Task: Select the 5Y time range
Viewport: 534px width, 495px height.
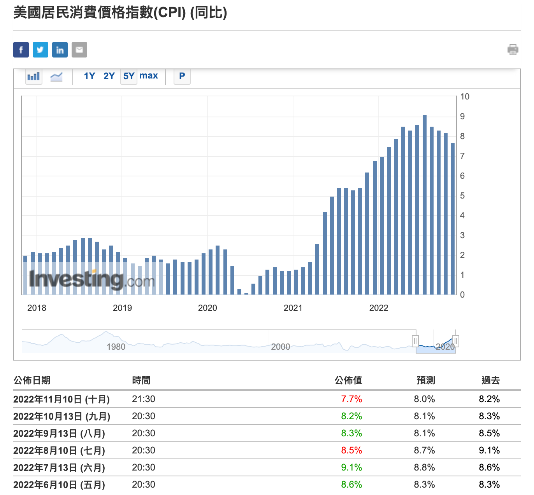Action: click(x=129, y=76)
